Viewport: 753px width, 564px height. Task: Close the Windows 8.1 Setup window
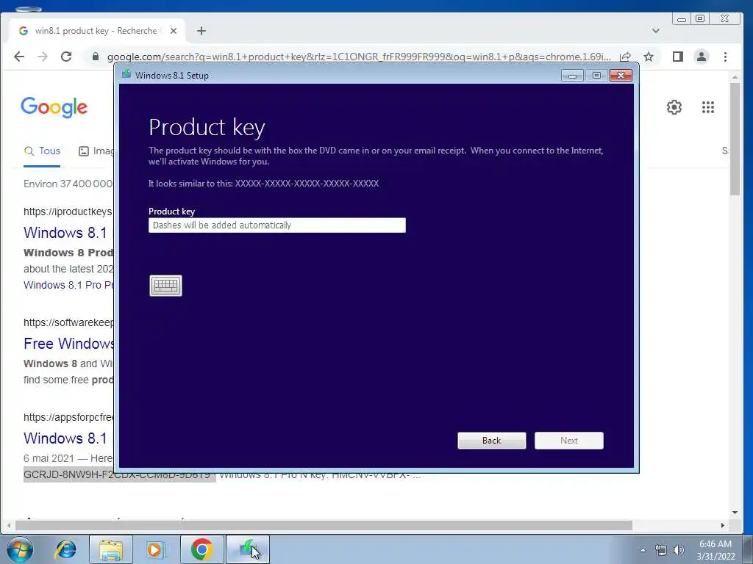click(x=621, y=76)
